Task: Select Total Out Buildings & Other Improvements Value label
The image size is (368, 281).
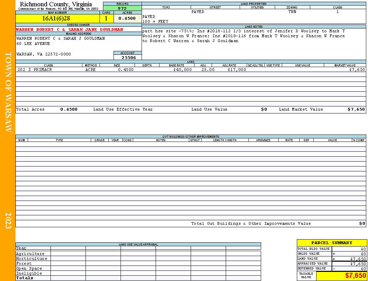Action: click(x=251, y=224)
